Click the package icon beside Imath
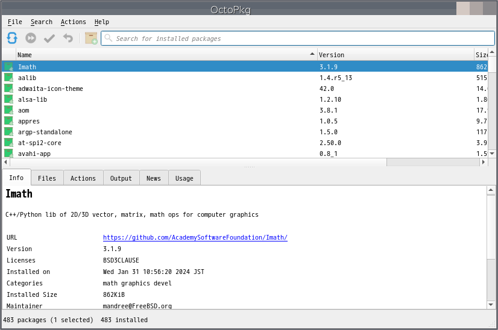 pyautogui.click(x=8, y=67)
